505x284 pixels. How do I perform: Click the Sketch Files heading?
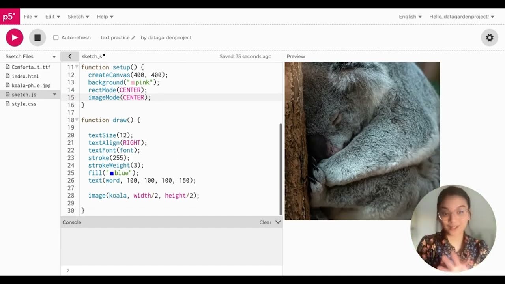click(x=19, y=56)
